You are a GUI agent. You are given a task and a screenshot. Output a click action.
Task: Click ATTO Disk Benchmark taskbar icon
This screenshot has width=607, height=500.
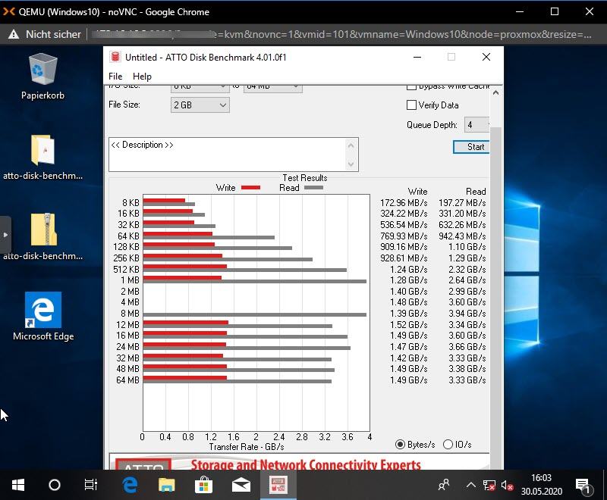coord(278,485)
